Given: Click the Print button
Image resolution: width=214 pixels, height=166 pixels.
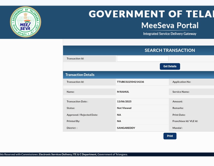Looking at the screenshot, I should pyautogui.click(x=170, y=136).
